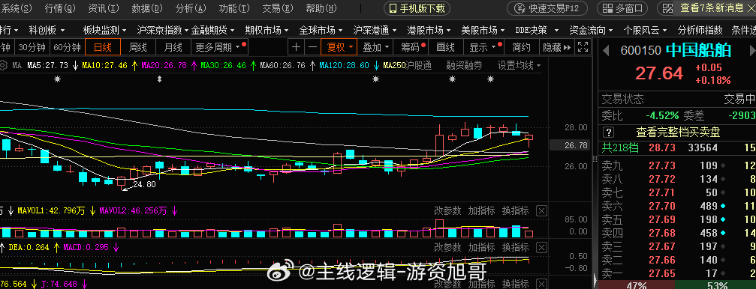
Task: Toggle 画线 drawing mode
Action: coord(445,48)
